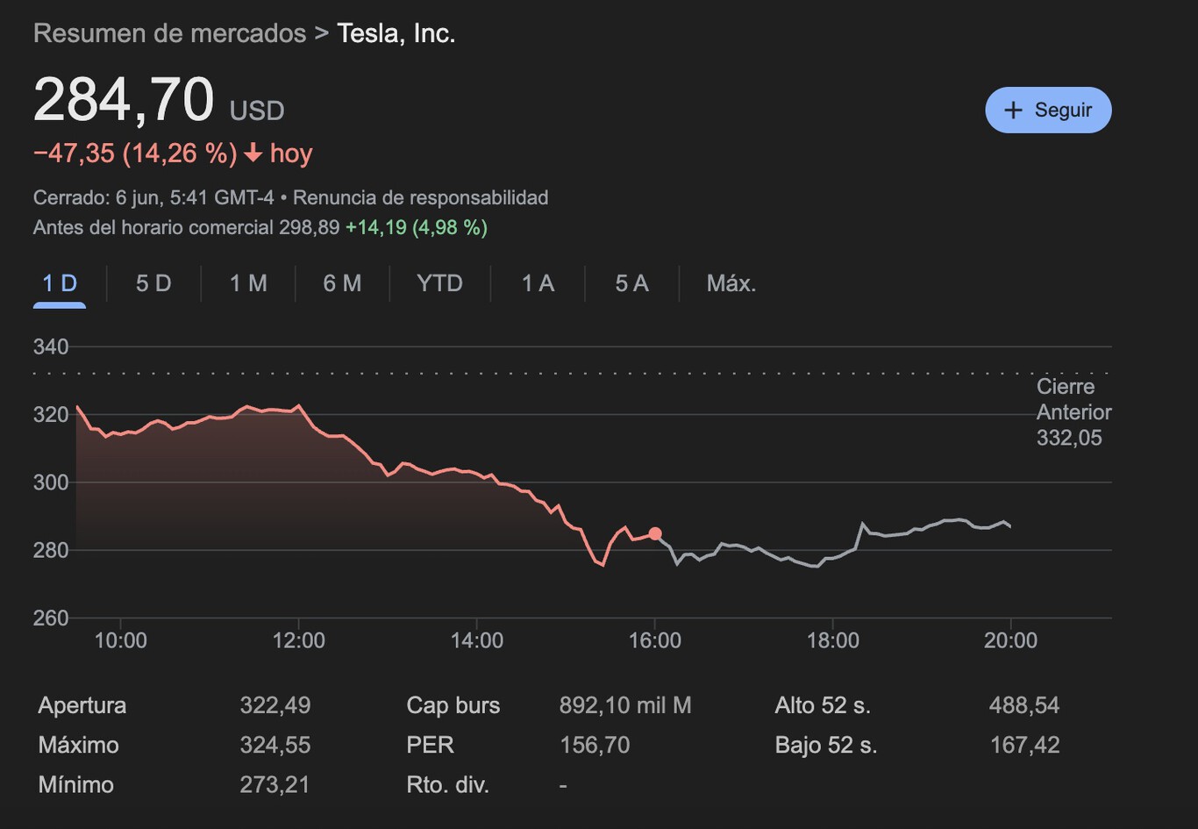The image size is (1198, 829).
Task: Click the PER value 156,70
Action: (x=595, y=745)
